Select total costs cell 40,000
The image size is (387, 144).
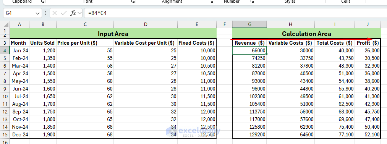[335, 50]
